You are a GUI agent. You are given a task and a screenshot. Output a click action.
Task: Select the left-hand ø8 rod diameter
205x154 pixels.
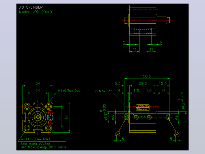[113, 117]
